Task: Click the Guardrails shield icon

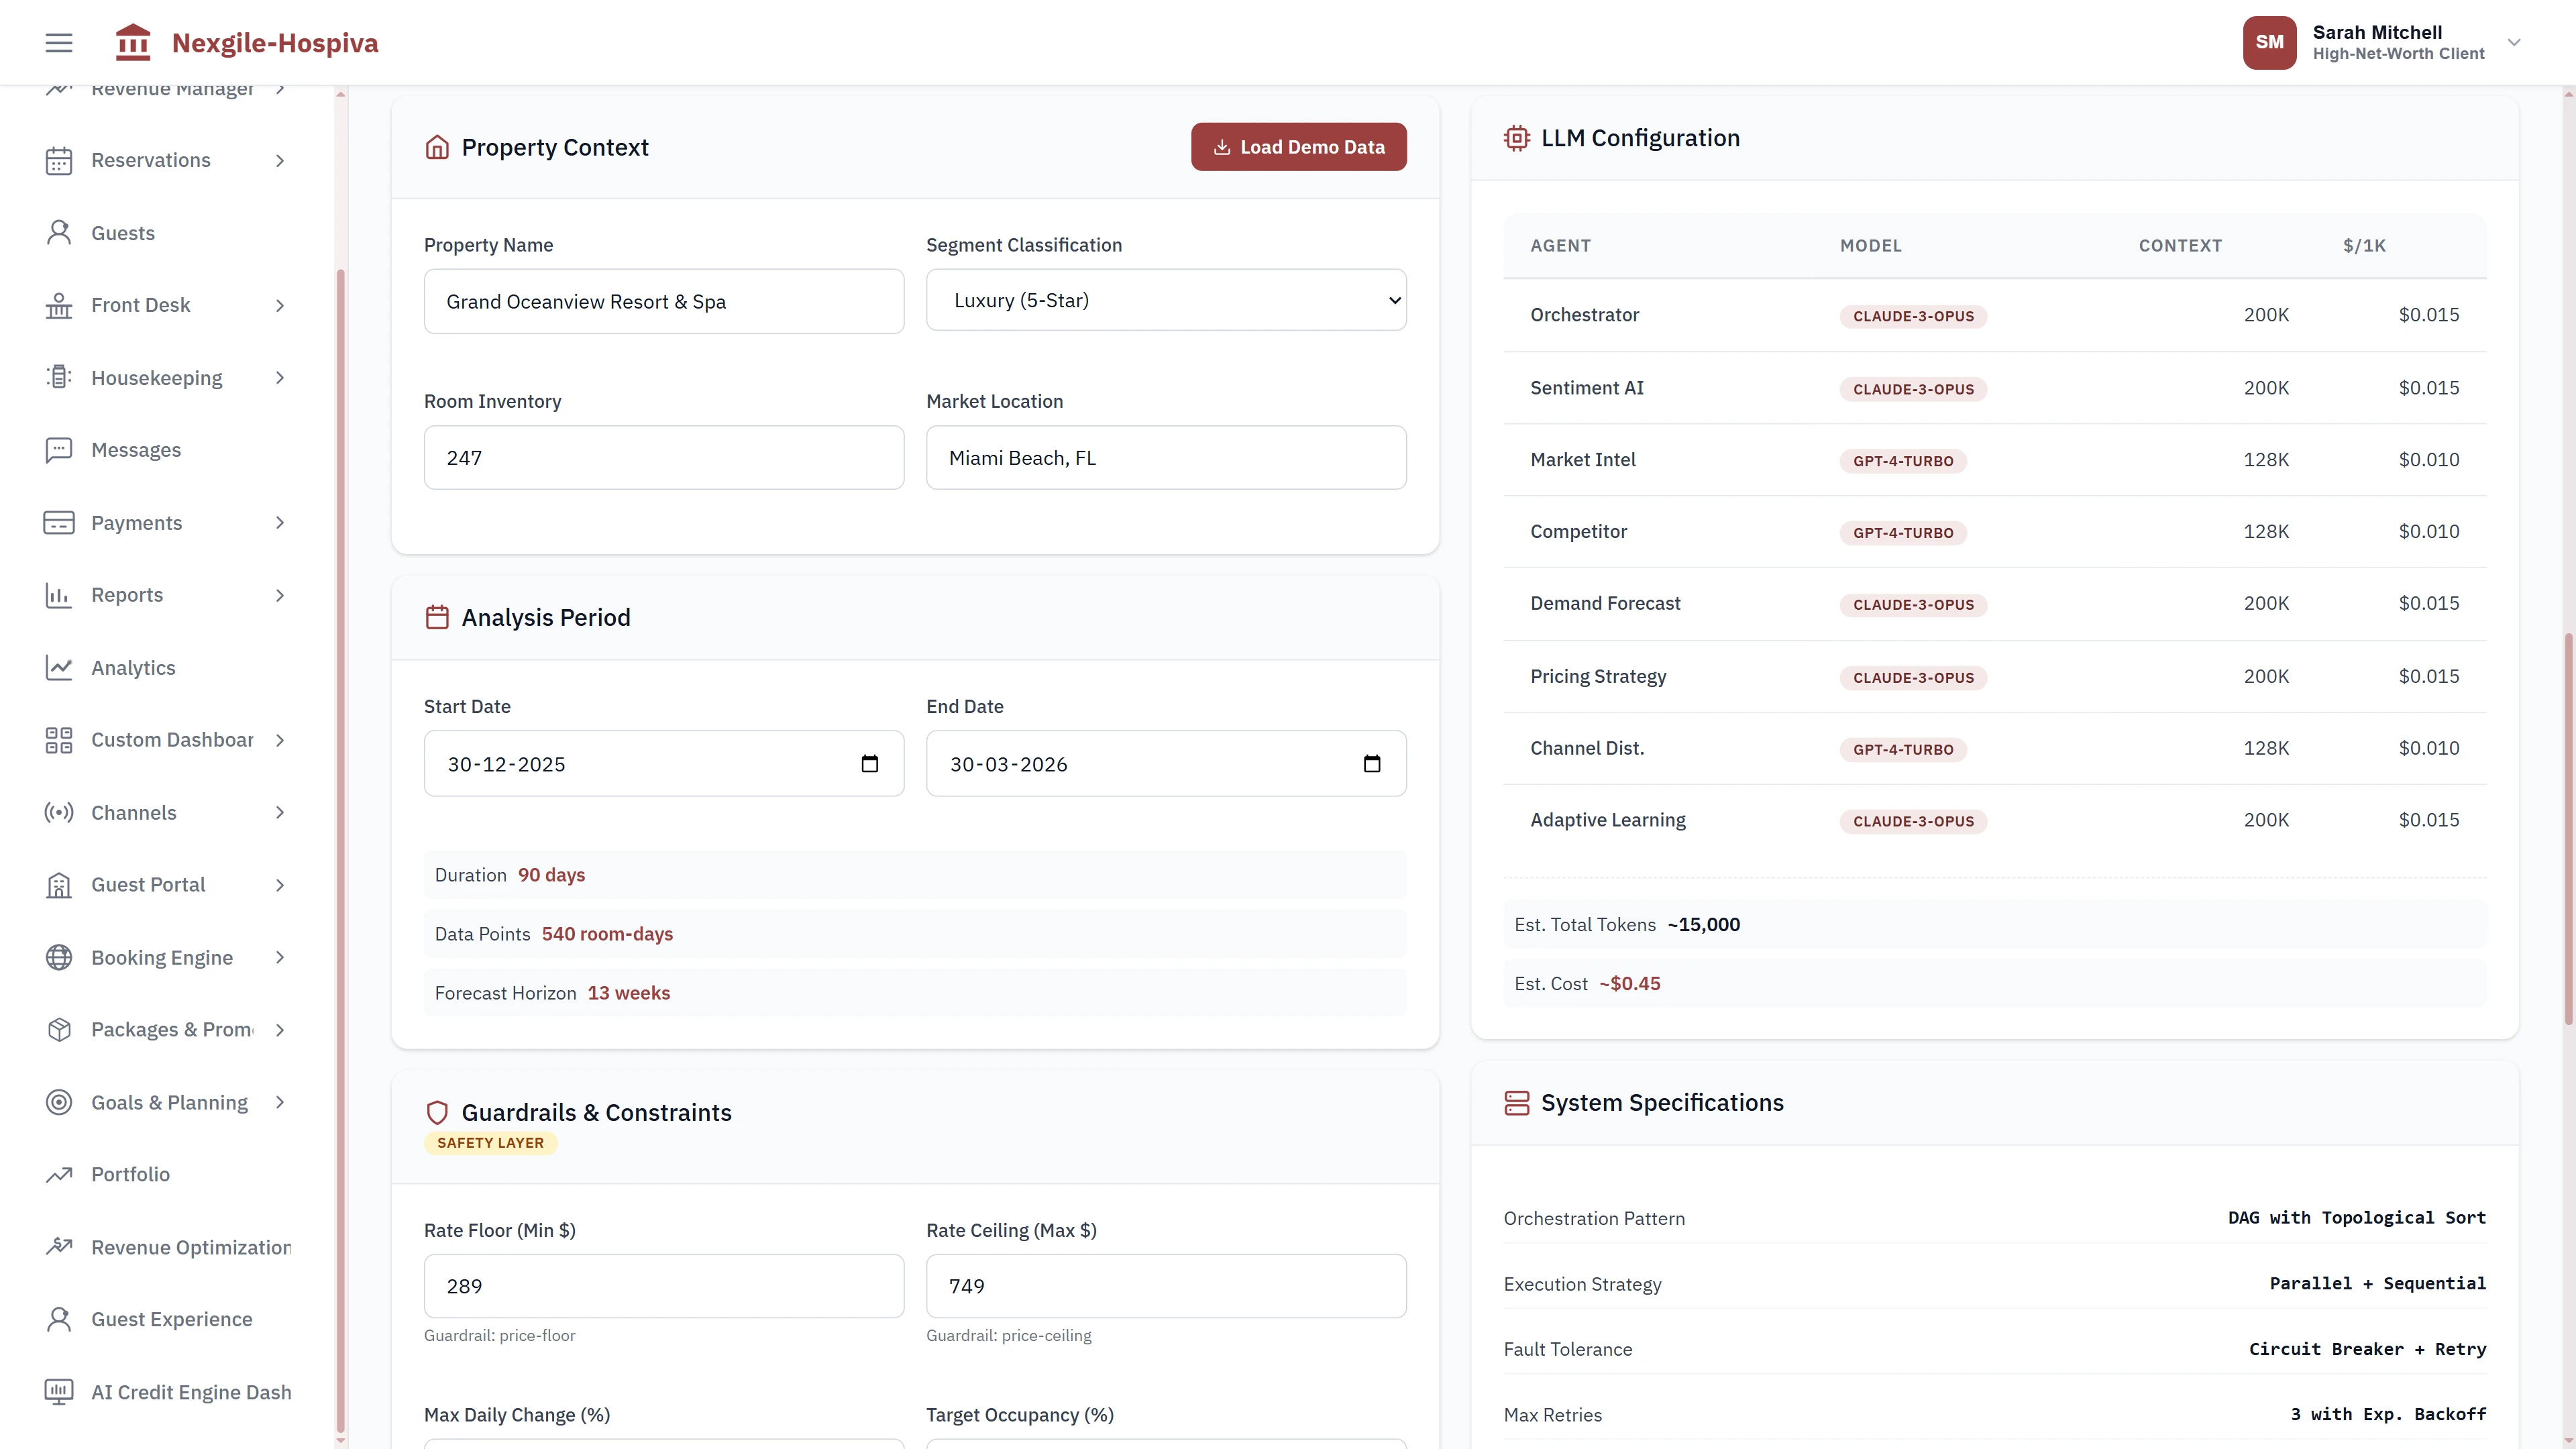Action: point(437,1112)
